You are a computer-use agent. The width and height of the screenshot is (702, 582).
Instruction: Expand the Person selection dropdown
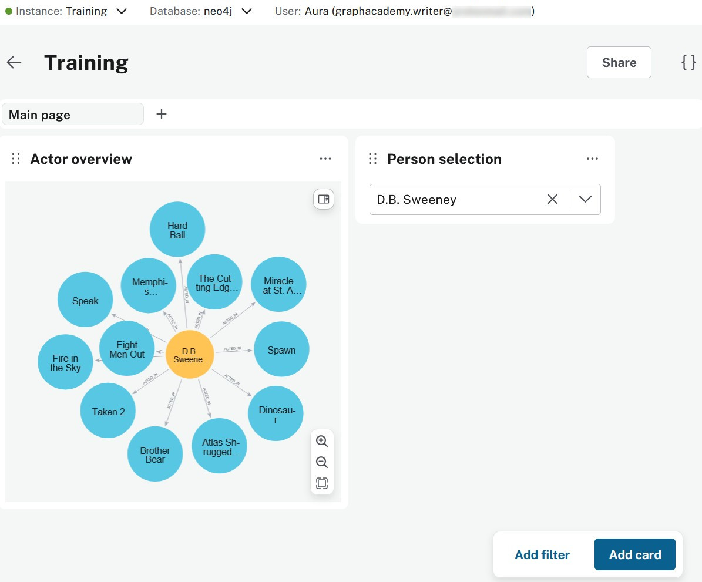(585, 199)
